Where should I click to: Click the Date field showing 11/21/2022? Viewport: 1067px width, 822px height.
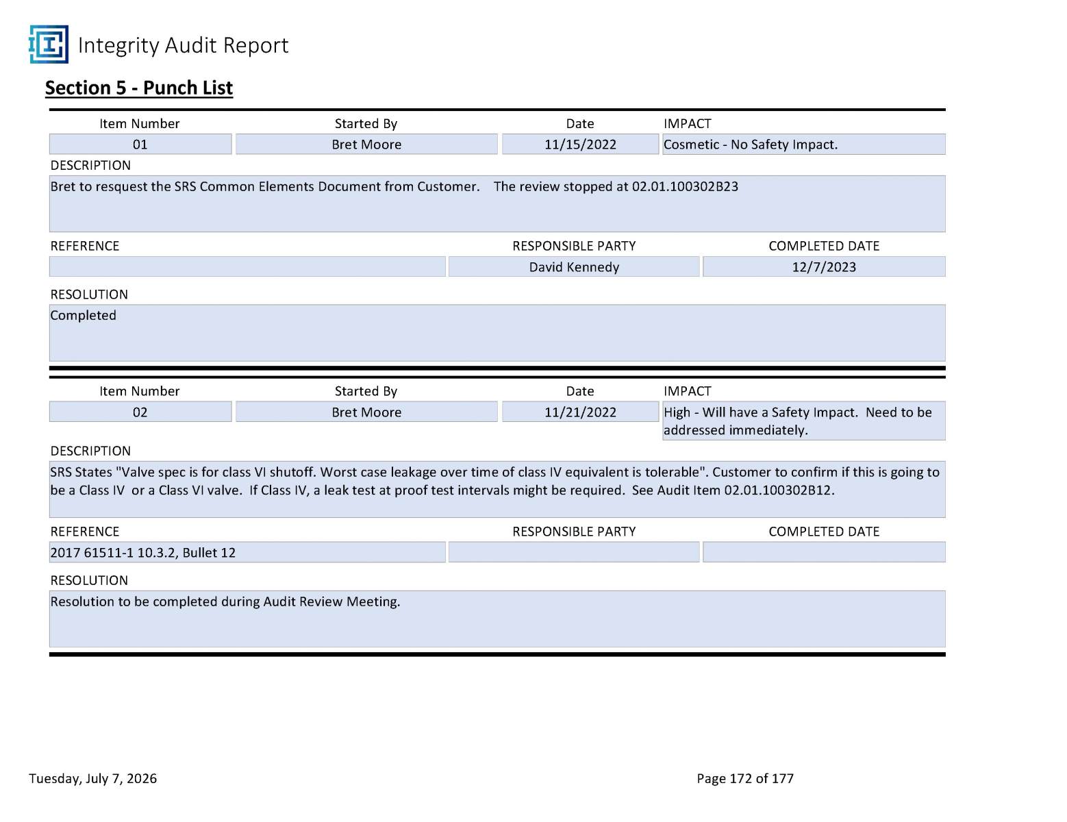[580, 412]
